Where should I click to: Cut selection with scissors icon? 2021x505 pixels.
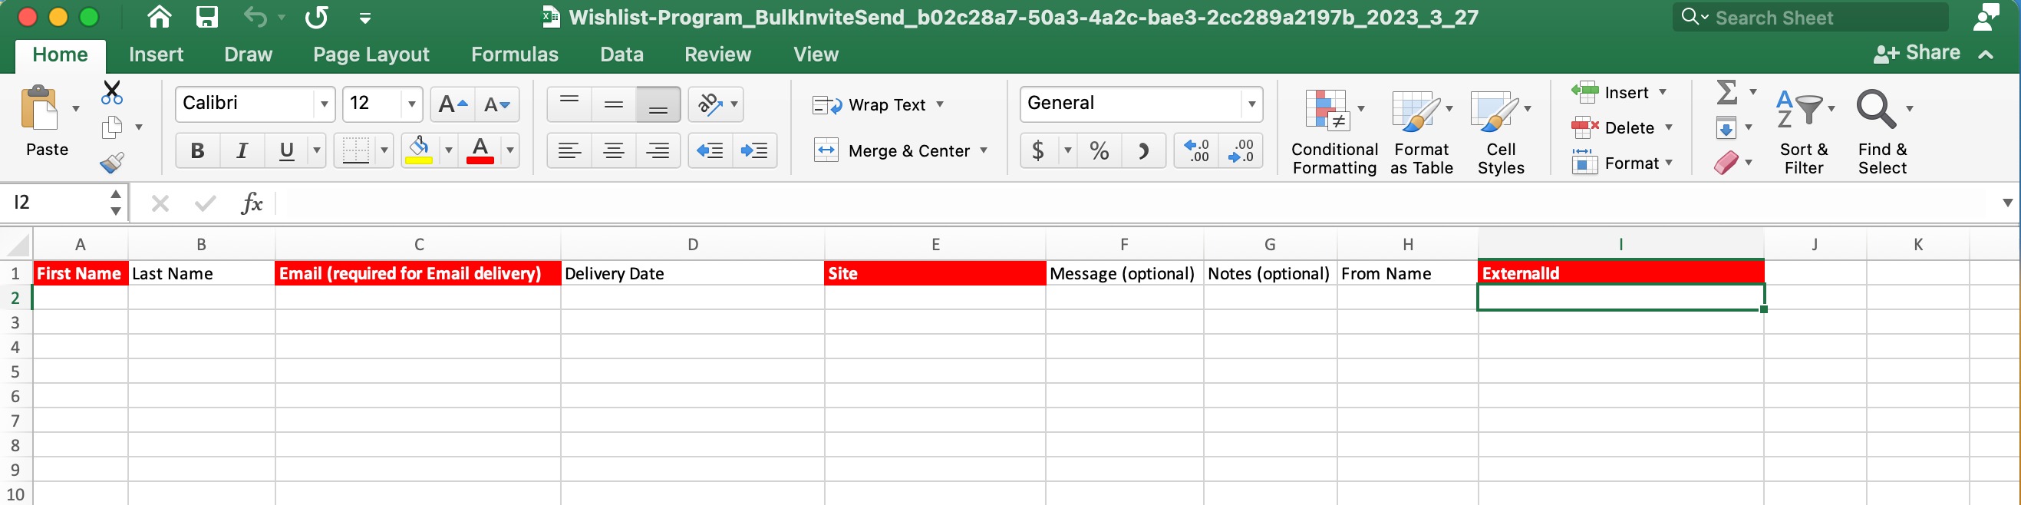tap(112, 93)
